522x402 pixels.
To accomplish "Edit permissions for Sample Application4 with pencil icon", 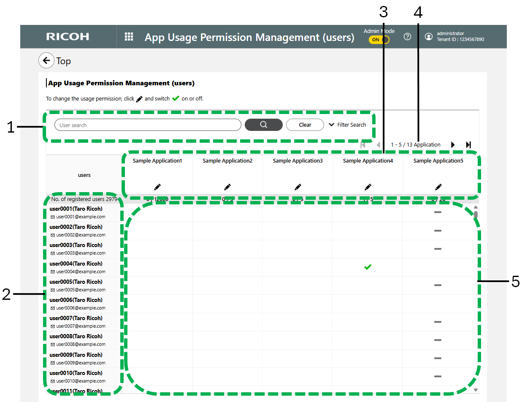I will tap(368, 187).
